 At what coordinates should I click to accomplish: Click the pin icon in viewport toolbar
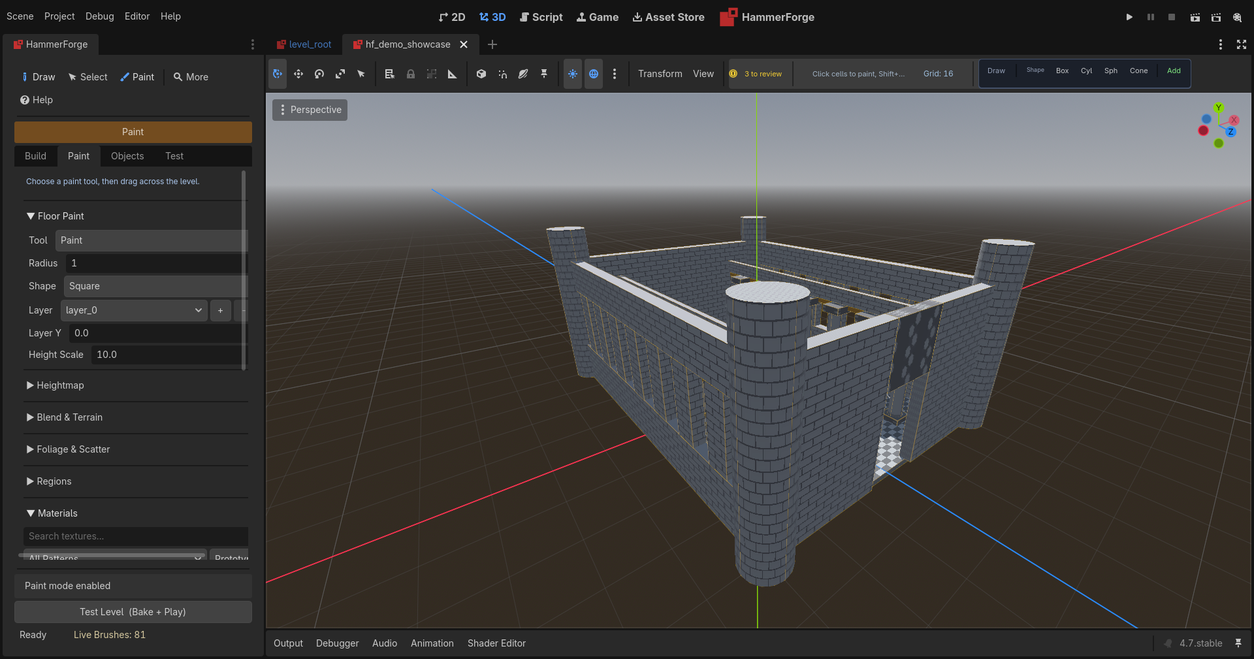pyautogui.click(x=544, y=74)
